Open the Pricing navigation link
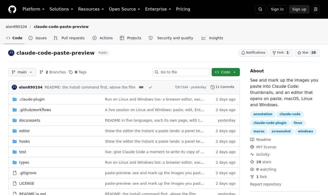The image size is (328, 195). [x=183, y=9]
